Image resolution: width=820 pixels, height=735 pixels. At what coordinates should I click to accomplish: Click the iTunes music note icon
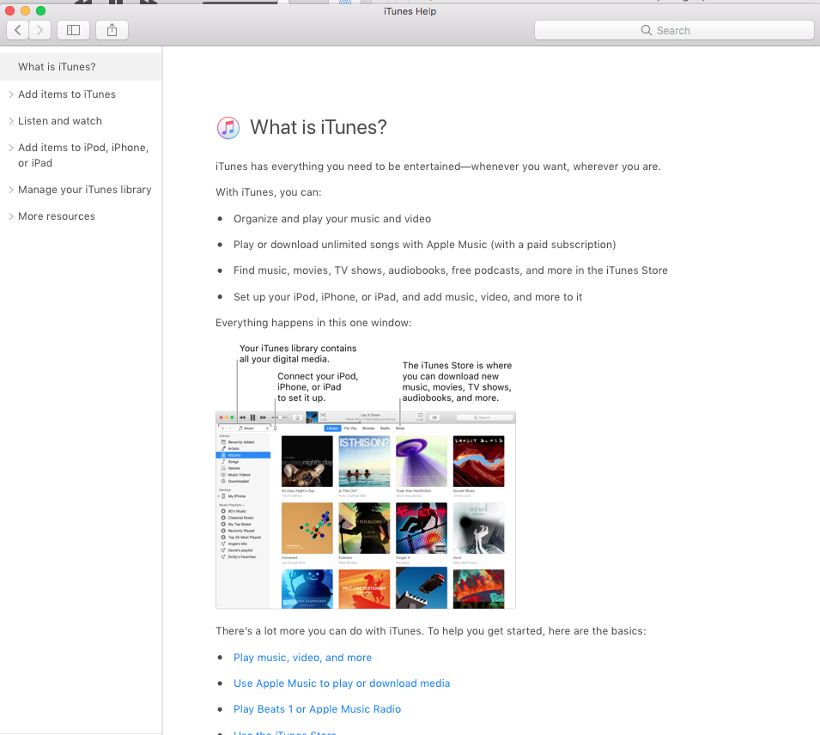pyautogui.click(x=228, y=128)
